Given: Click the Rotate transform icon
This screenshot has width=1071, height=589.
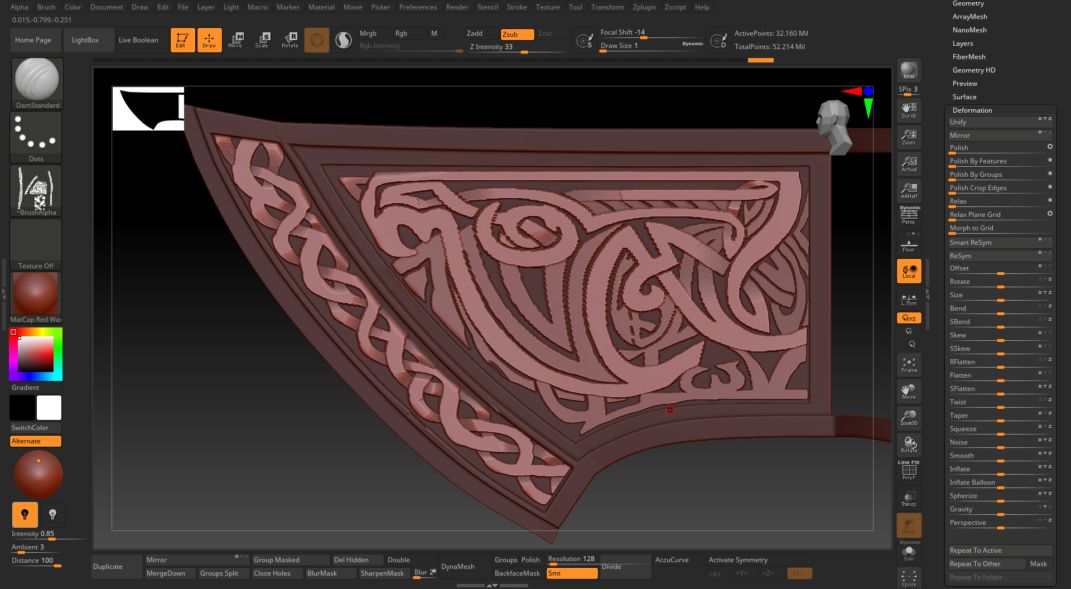Looking at the screenshot, I should coord(290,40).
